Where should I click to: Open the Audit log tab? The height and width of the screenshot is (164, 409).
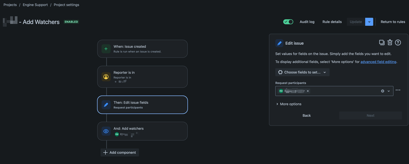[x=307, y=22]
